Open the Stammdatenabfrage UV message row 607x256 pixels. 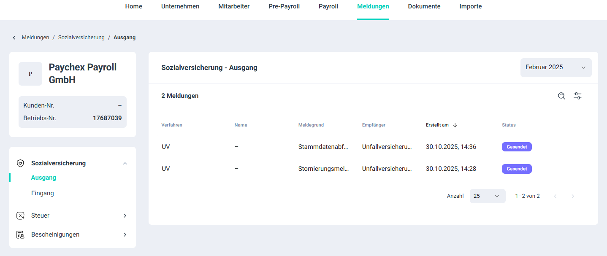323,147
